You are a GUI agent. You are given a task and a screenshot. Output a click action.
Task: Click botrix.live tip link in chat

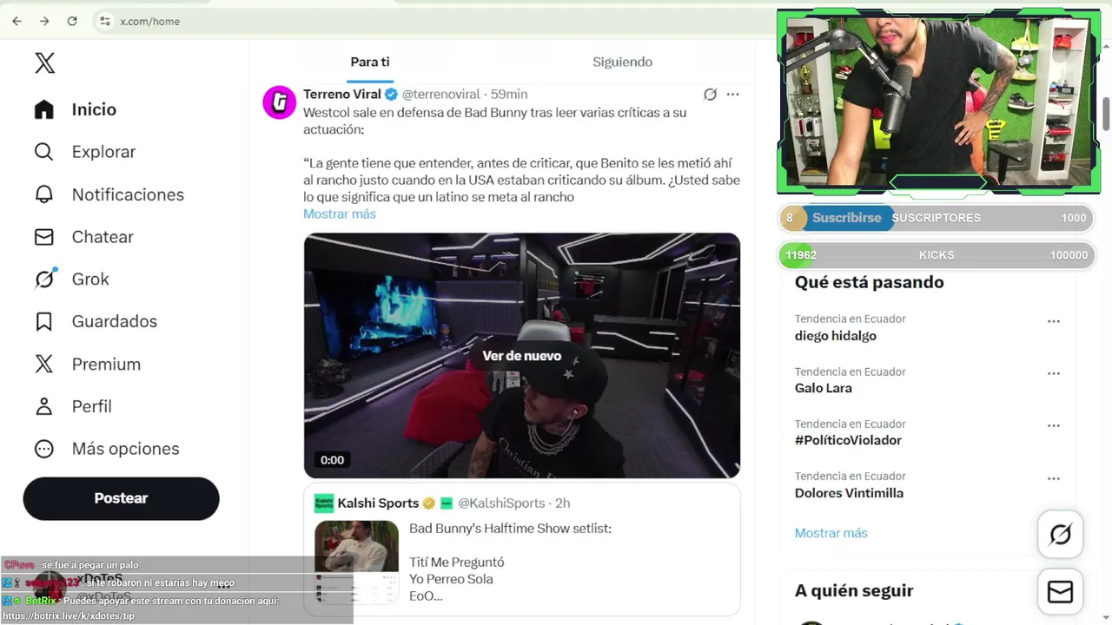69,615
